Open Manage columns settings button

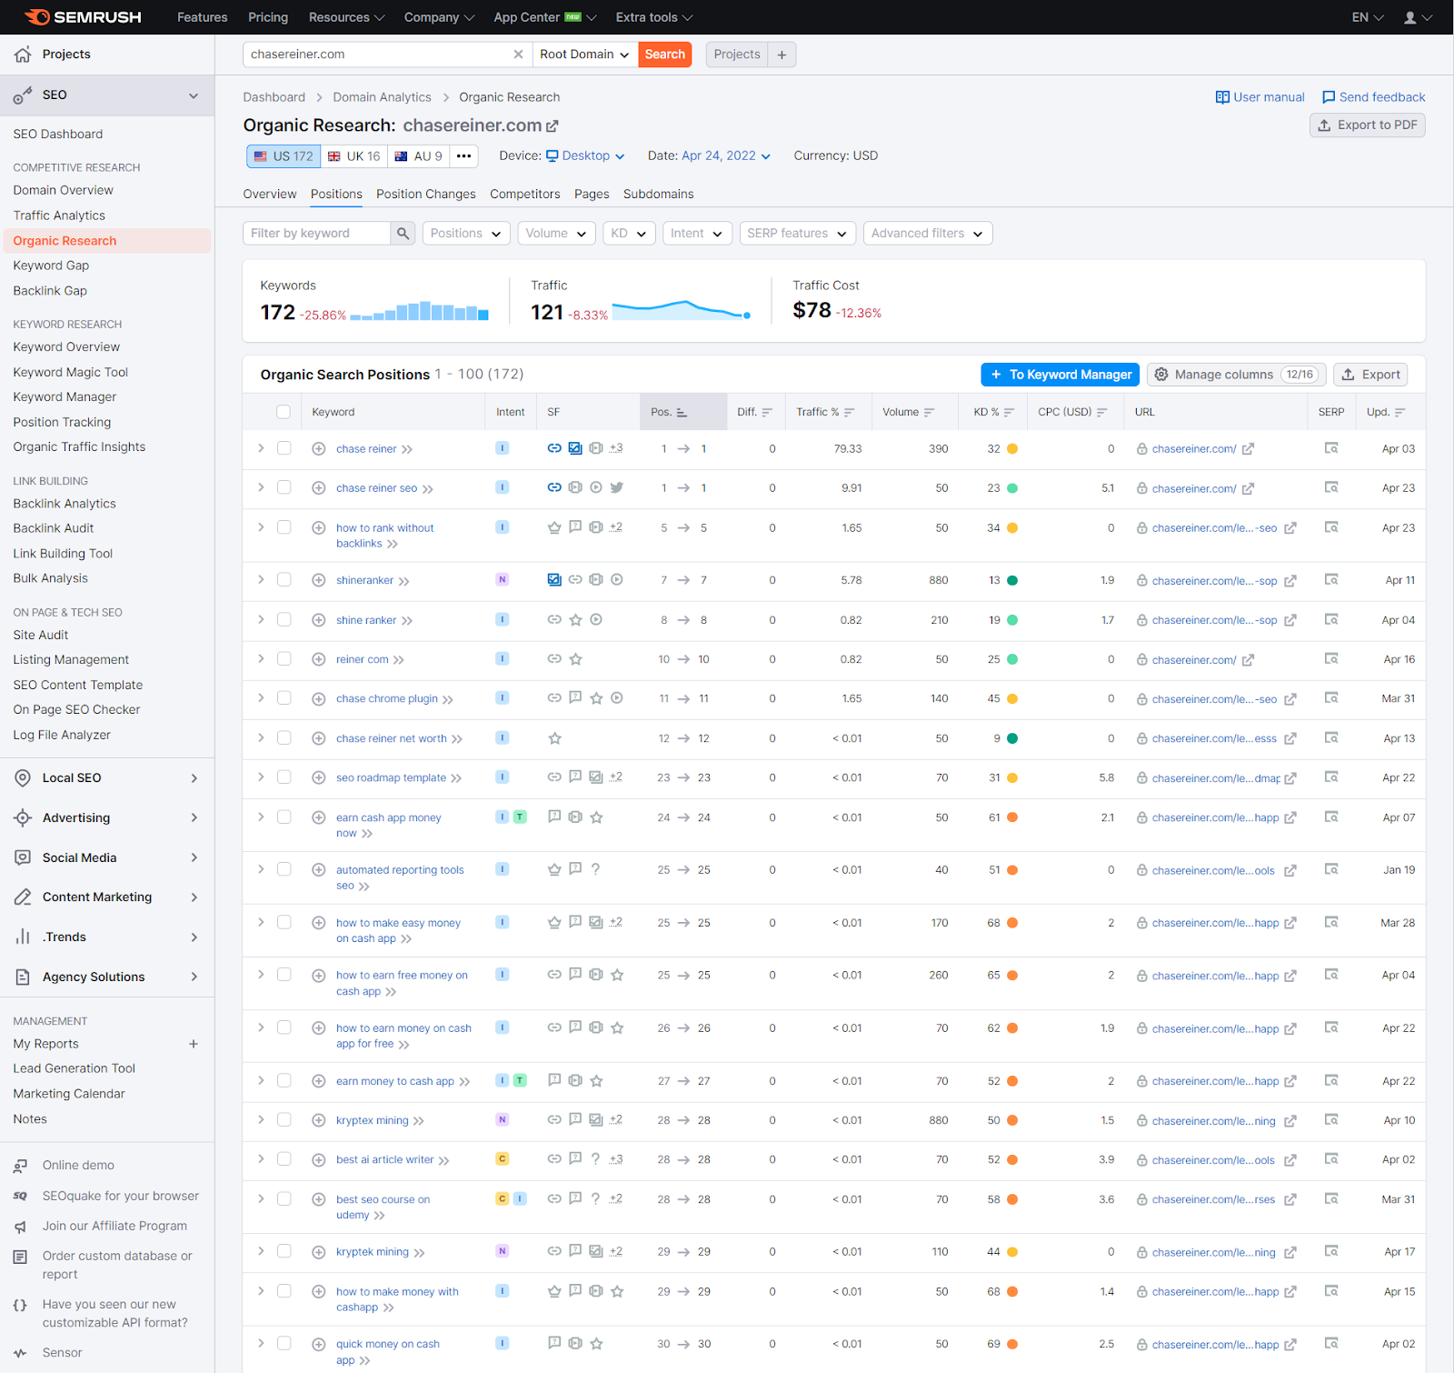coord(1237,375)
